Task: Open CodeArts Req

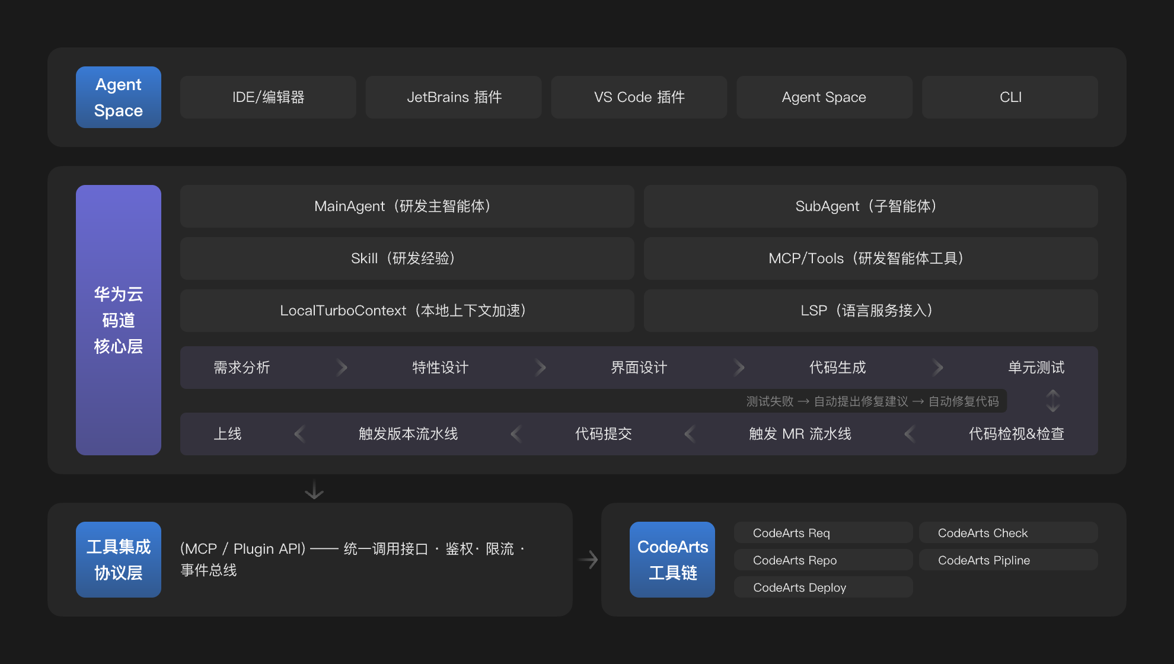Action: coord(824,532)
